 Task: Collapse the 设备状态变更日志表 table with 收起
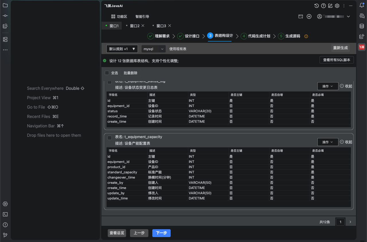[x=346, y=86]
